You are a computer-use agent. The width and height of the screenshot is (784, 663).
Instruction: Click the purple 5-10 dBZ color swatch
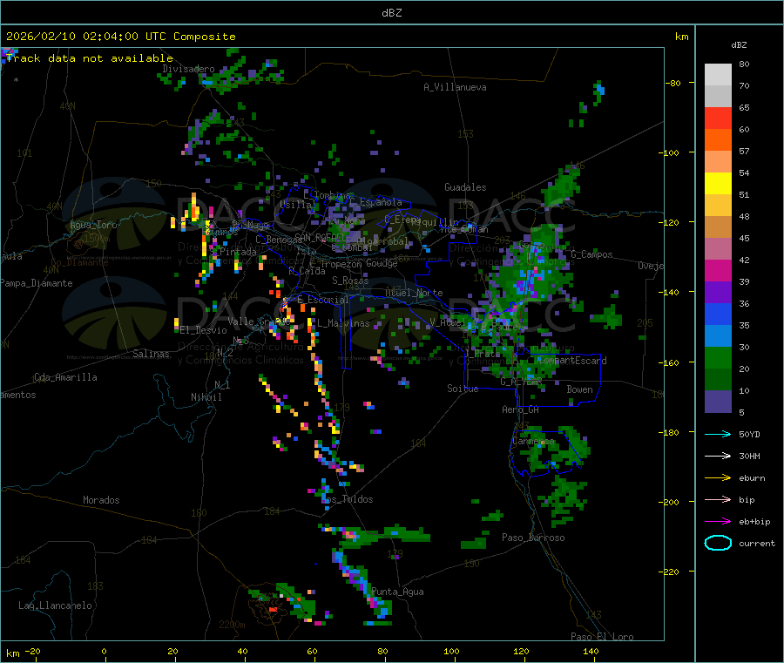(718, 402)
